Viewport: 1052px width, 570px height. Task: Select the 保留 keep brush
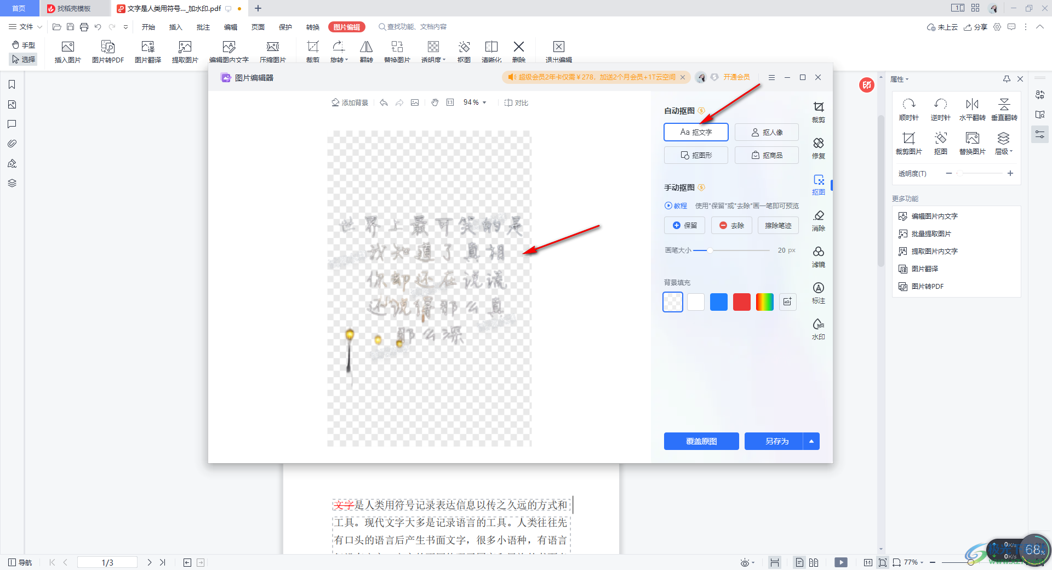tap(684, 225)
